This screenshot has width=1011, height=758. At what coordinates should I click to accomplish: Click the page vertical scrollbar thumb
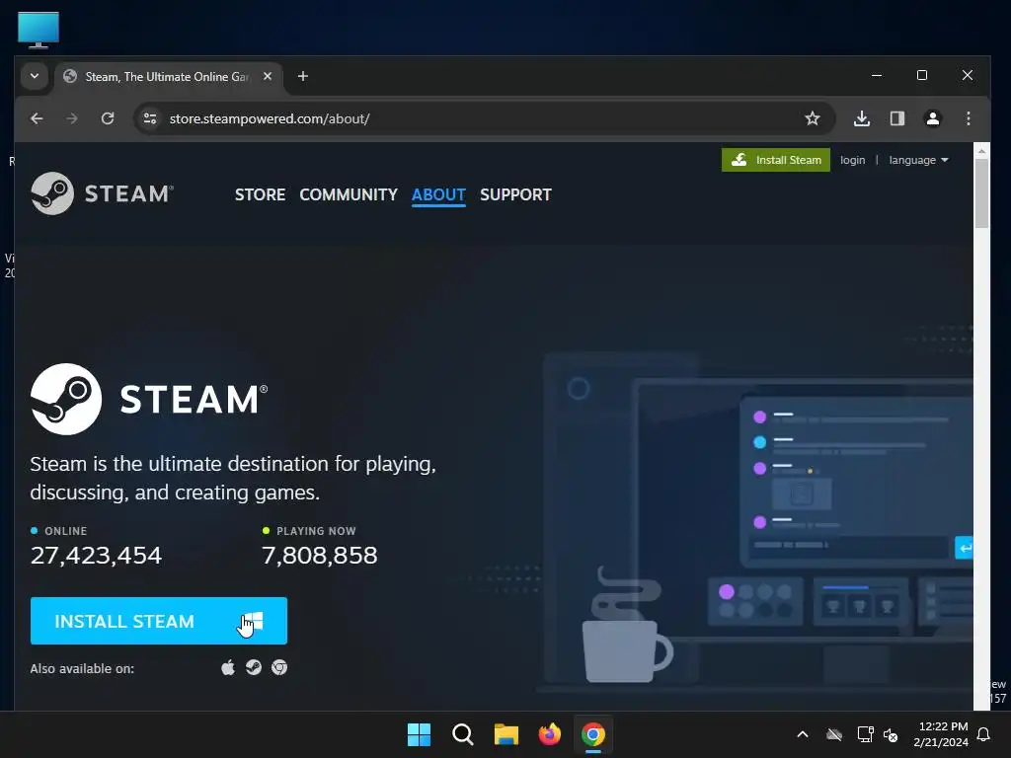tap(981, 193)
